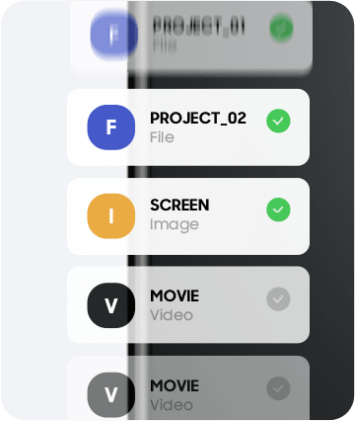Toggle the green checkmark on SCREEN

click(x=278, y=210)
